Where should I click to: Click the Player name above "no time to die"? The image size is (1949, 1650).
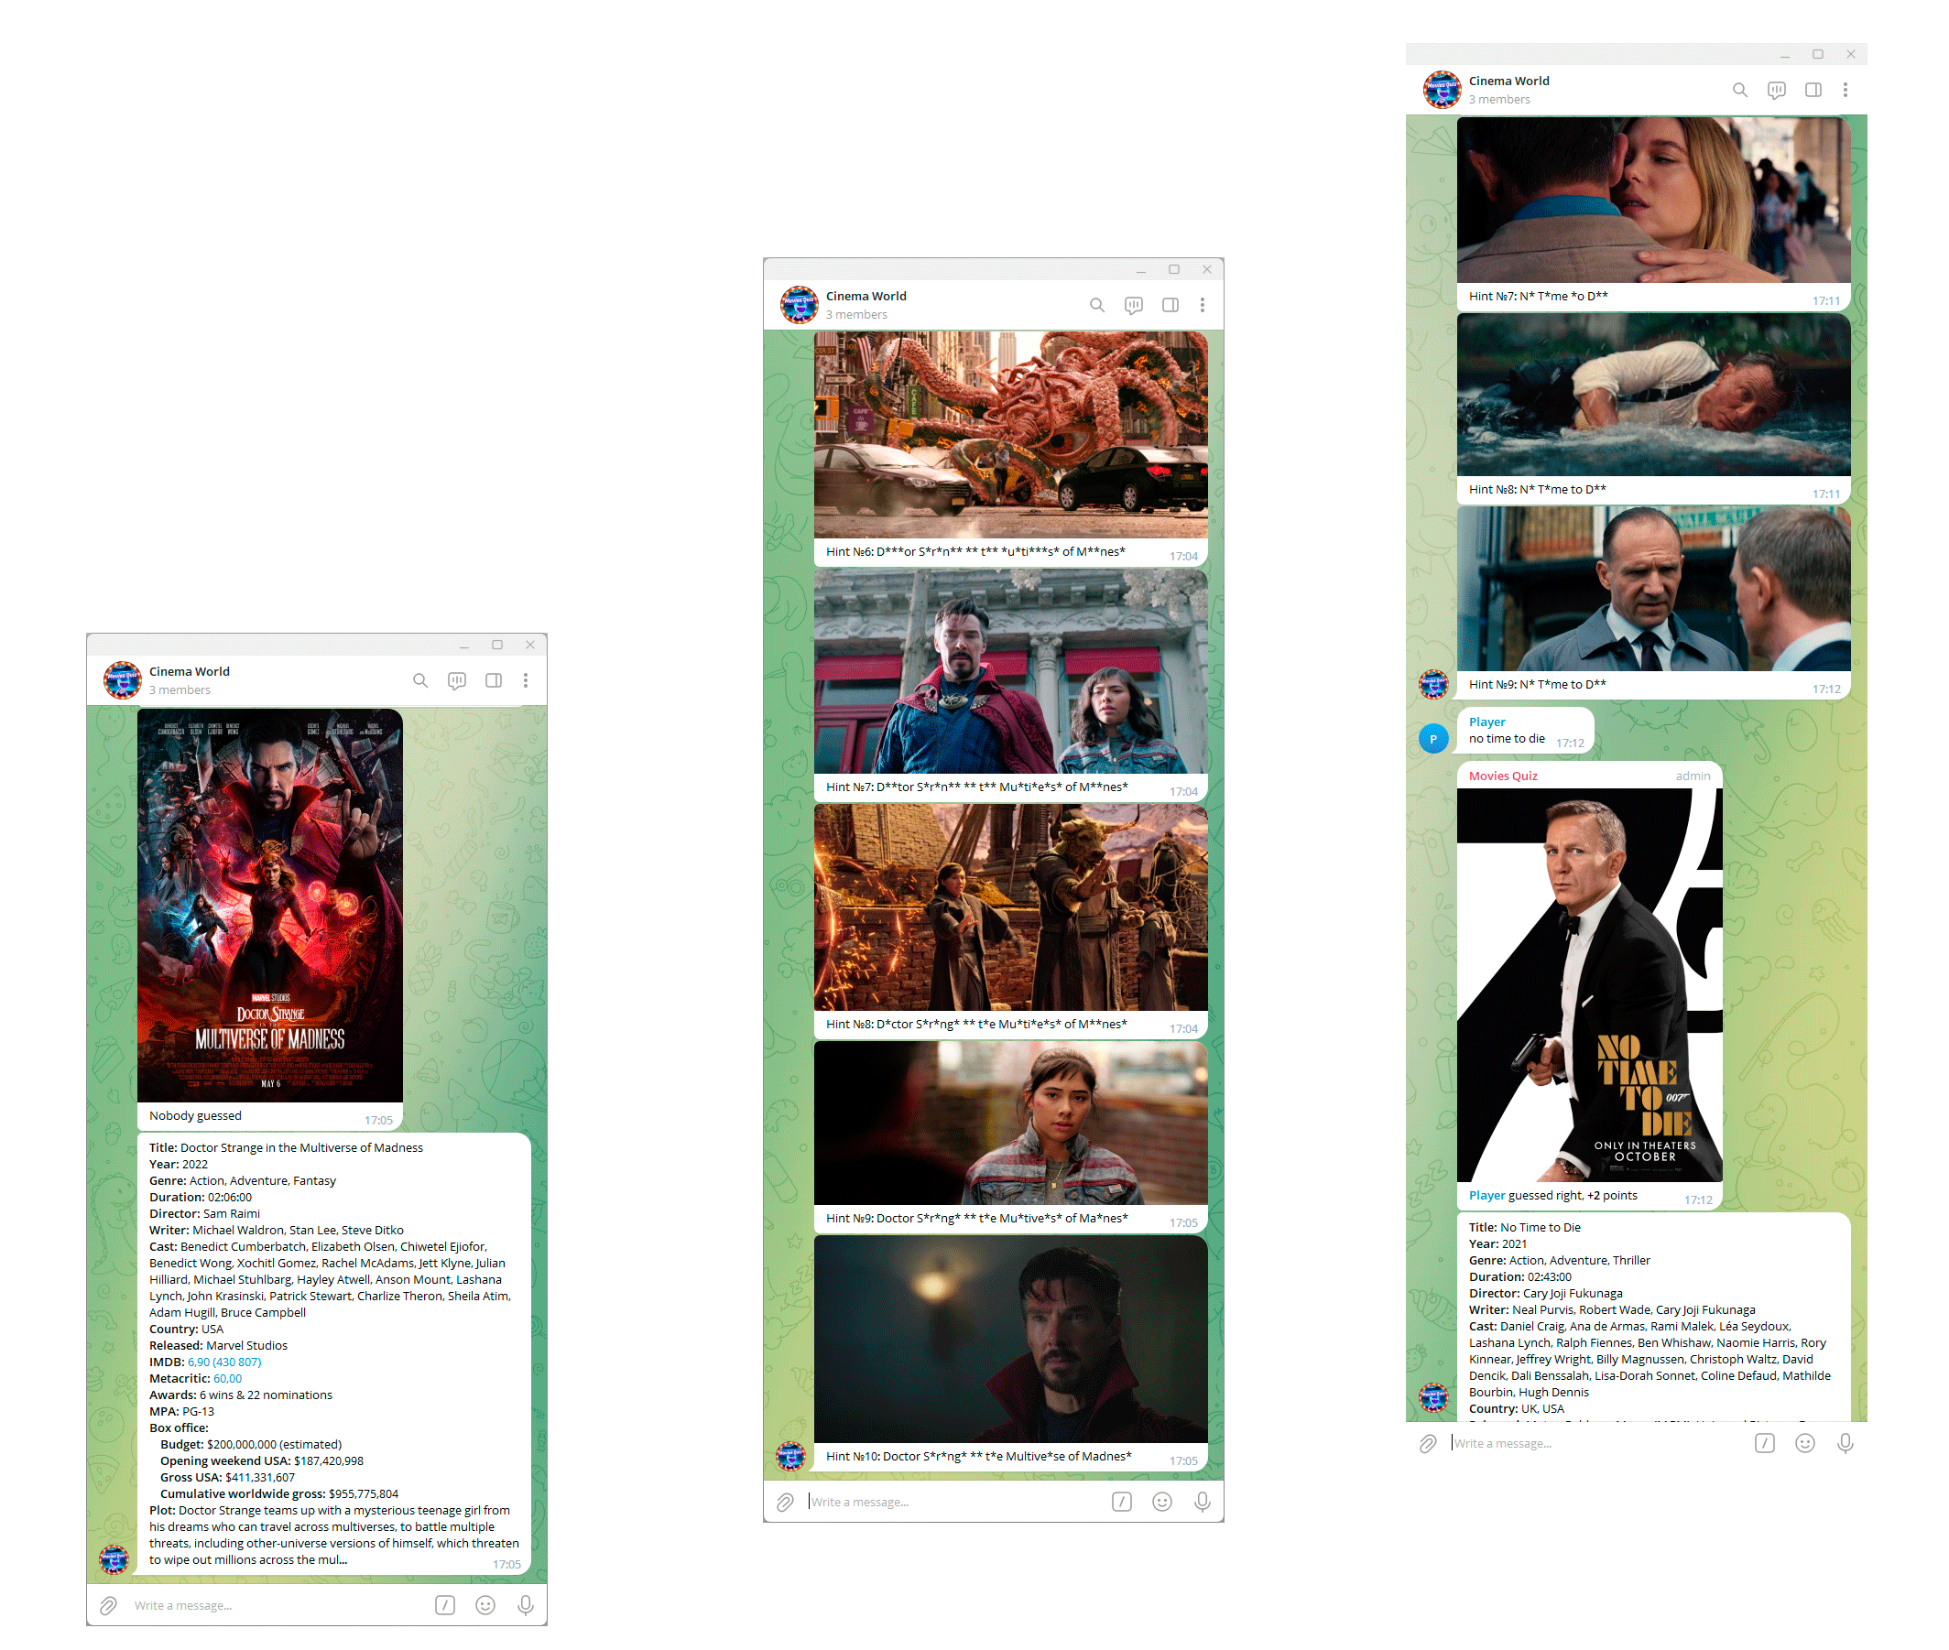point(1486,723)
